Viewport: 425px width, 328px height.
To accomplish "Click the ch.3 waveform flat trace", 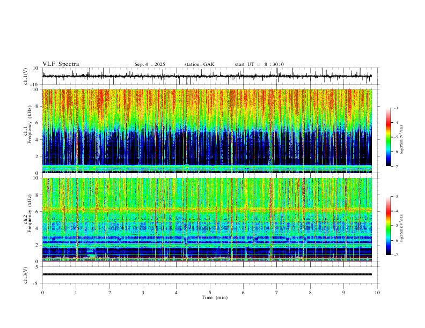I will tap(207, 274).
